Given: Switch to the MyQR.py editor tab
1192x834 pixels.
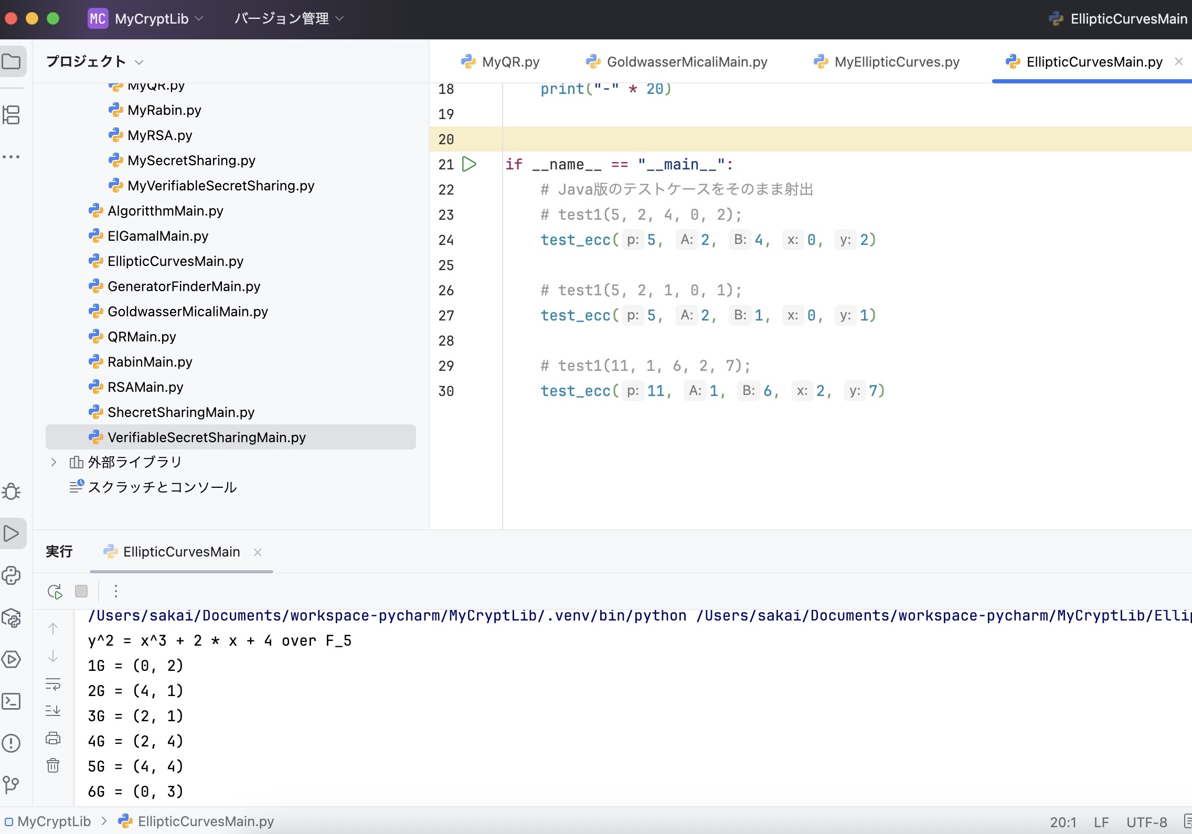Looking at the screenshot, I should click(x=501, y=62).
